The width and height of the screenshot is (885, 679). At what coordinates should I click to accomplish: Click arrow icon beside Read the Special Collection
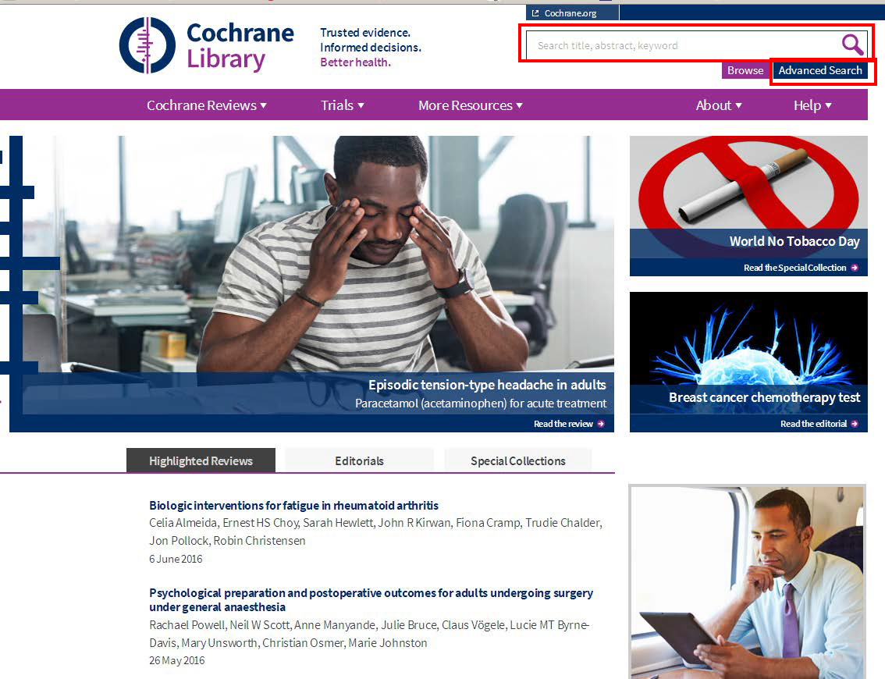855,268
